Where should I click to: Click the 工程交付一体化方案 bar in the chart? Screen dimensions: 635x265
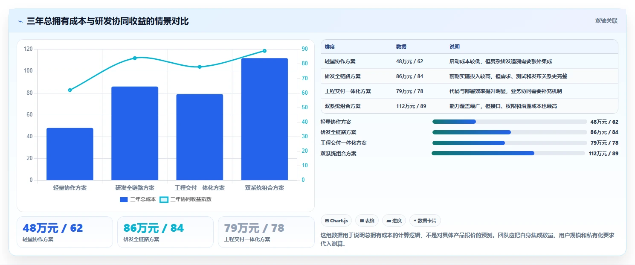pyautogui.click(x=200, y=137)
